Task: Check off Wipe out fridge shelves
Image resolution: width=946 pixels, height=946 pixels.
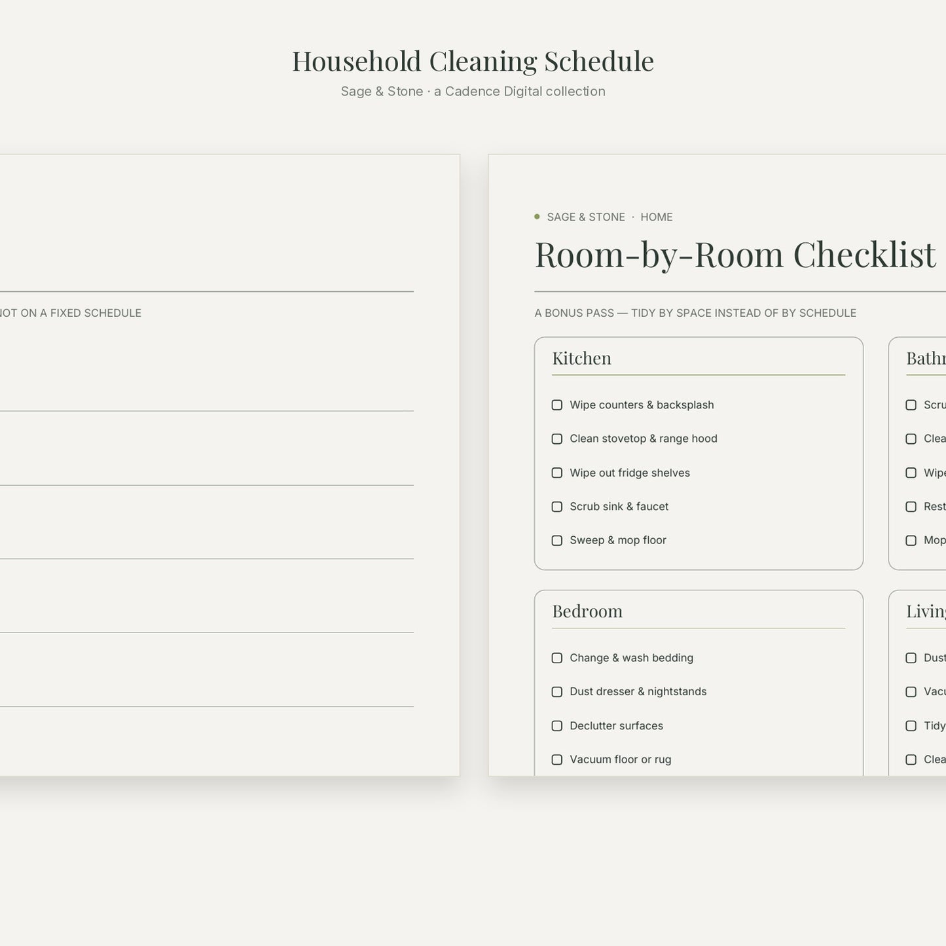Action: tap(557, 473)
